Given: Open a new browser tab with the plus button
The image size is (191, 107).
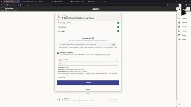Looking at the screenshot, I should 105,2.
